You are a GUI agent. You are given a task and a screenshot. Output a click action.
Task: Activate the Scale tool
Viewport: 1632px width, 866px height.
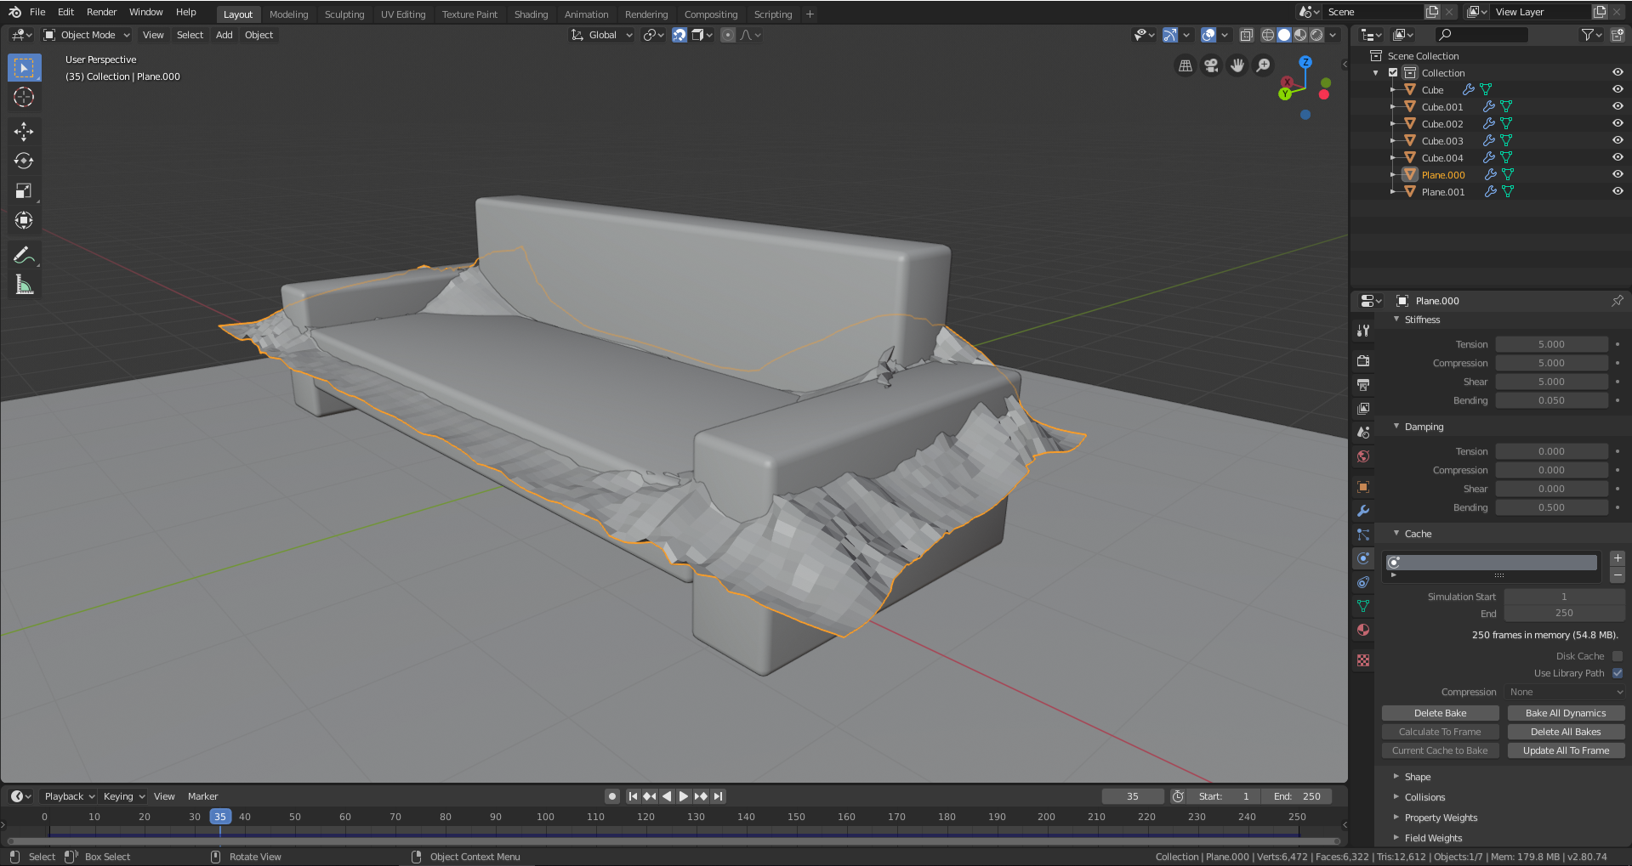(24, 190)
